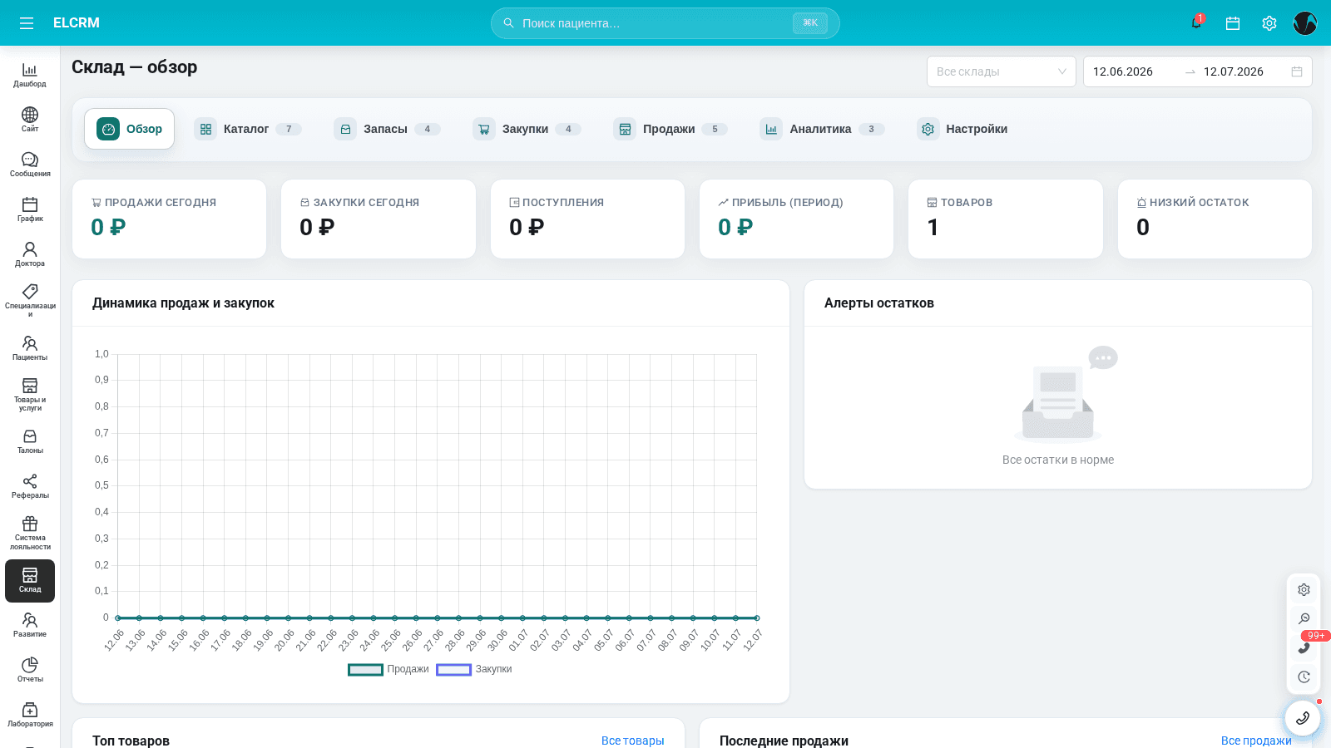Viewport: 1331px width, 748px height.
Task: Select Обзор tab
Action: click(130, 129)
